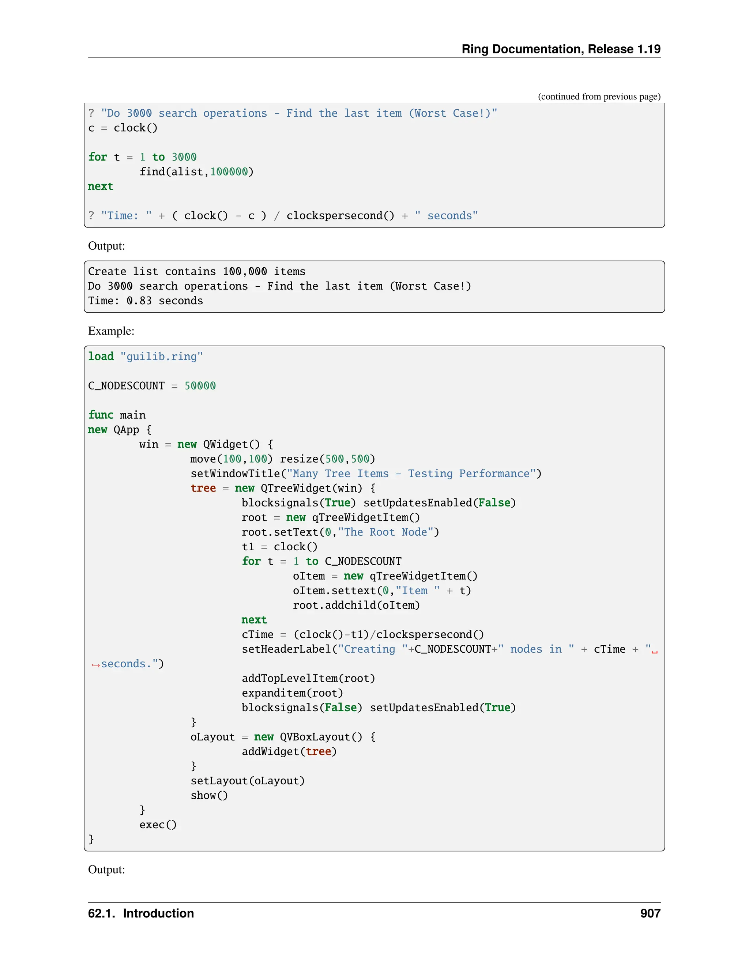Viewport: 749px width, 969px height.
Task: Click the line 'tree = new QTreeWidget(win) {'
Action: tap(283, 488)
